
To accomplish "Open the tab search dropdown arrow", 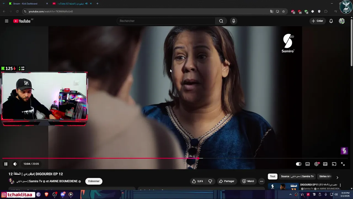I will (4, 4).
